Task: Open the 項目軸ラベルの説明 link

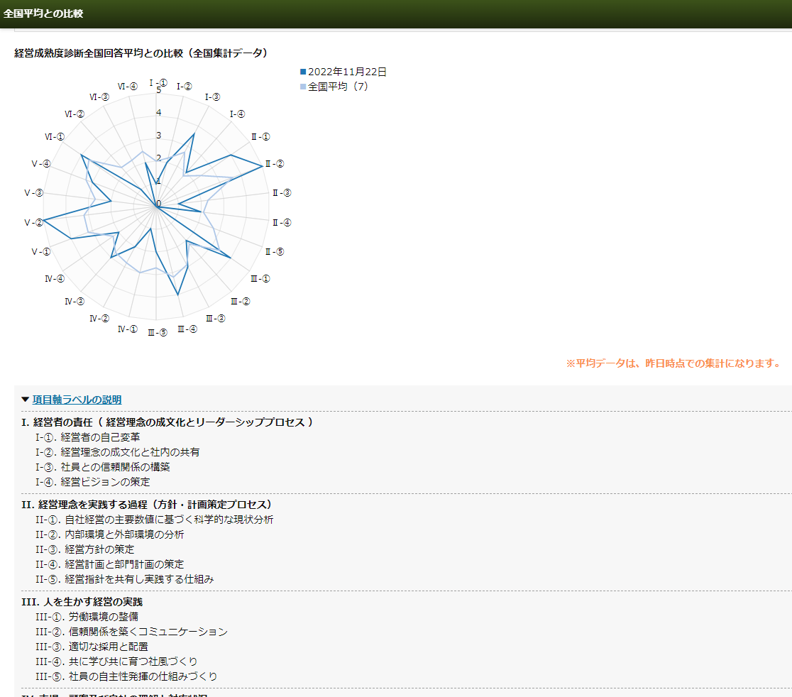Action: tap(77, 400)
